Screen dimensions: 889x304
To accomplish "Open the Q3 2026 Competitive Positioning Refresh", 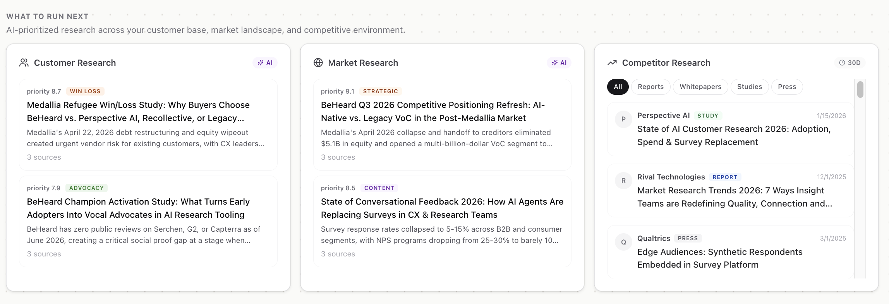I will [x=442, y=125].
